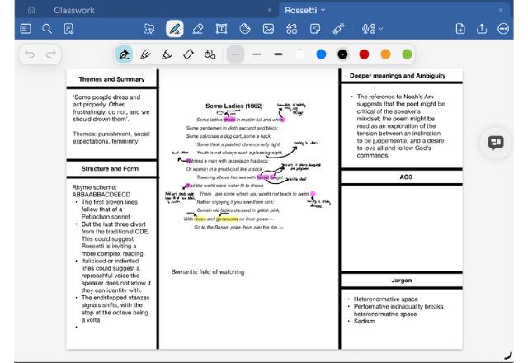Switch to the Classwork tab
This screenshot has width=528, height=363.
(74, 10)
